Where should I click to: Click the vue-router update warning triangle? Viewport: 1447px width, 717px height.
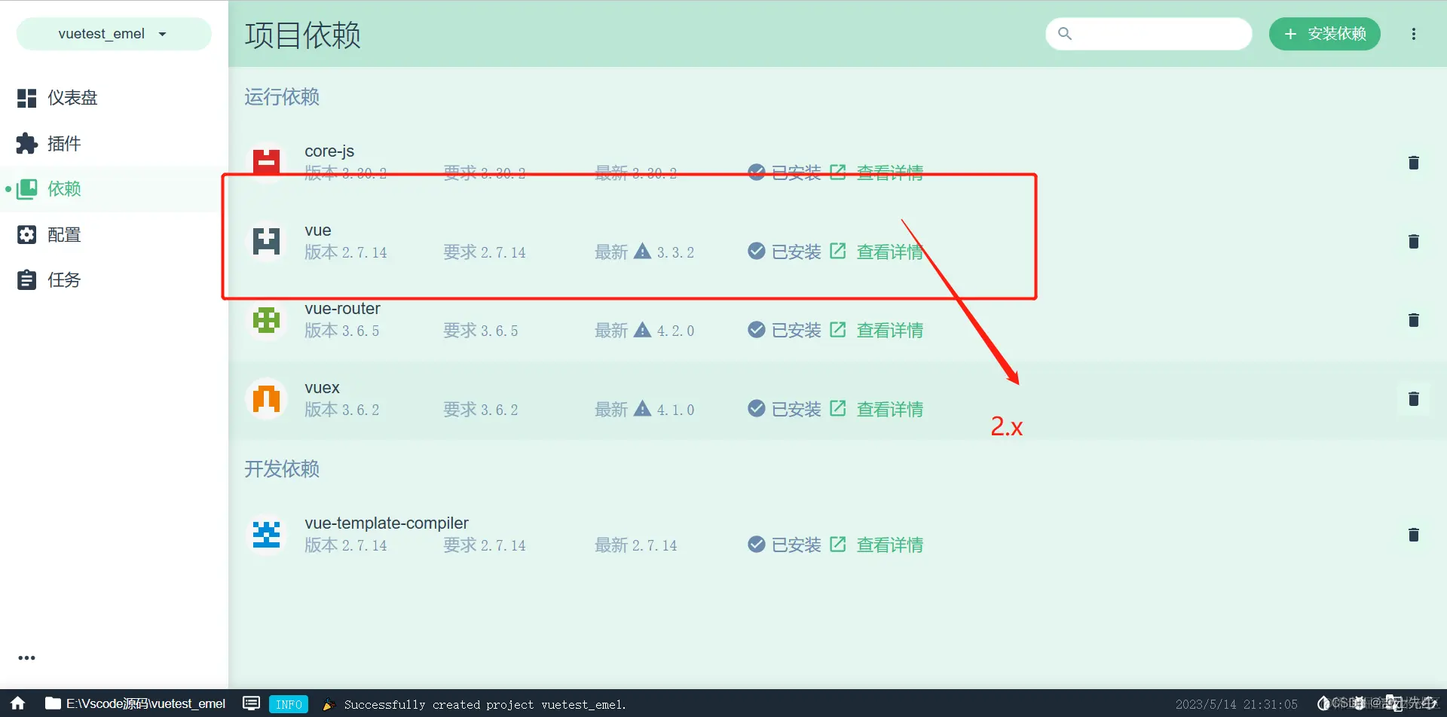642,330
